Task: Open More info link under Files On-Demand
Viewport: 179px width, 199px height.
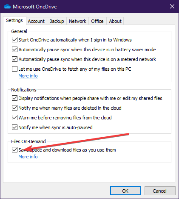Action: [28, 157]
